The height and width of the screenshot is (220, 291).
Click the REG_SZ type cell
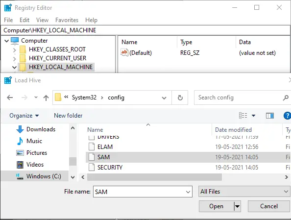coord(190,53)
